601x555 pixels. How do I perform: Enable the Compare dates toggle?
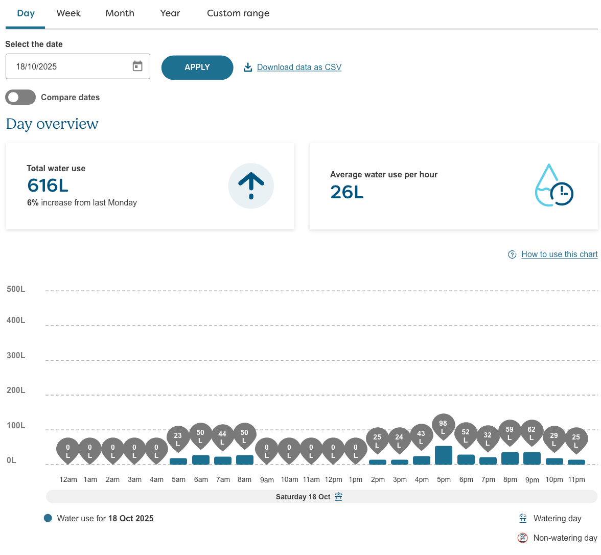20,97
